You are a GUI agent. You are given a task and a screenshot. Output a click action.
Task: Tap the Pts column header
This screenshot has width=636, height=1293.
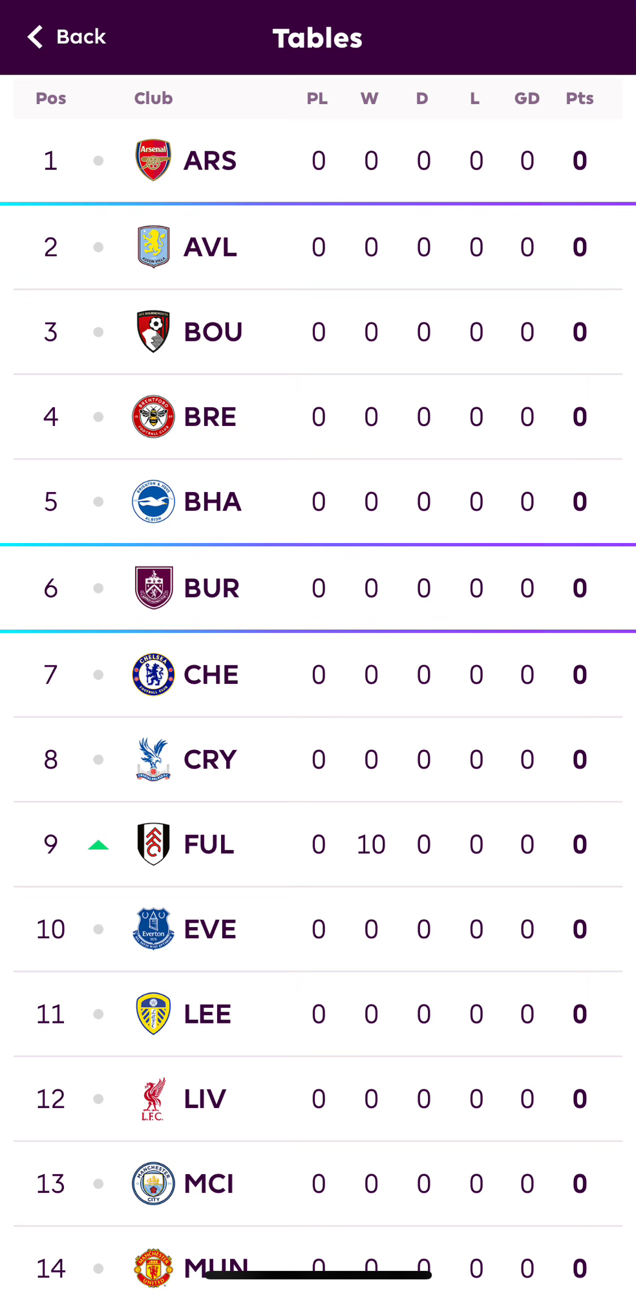pos(579,98)
